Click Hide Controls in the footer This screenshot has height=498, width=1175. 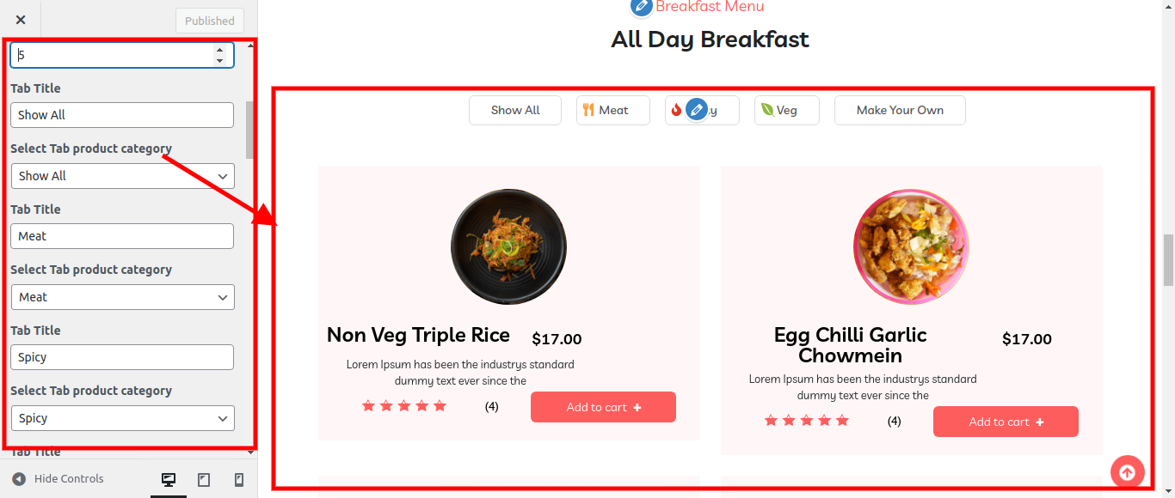point(58,479)
